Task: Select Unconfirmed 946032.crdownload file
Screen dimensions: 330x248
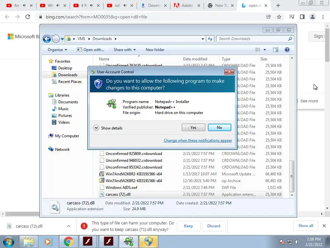Action: (x=190, y=160)
